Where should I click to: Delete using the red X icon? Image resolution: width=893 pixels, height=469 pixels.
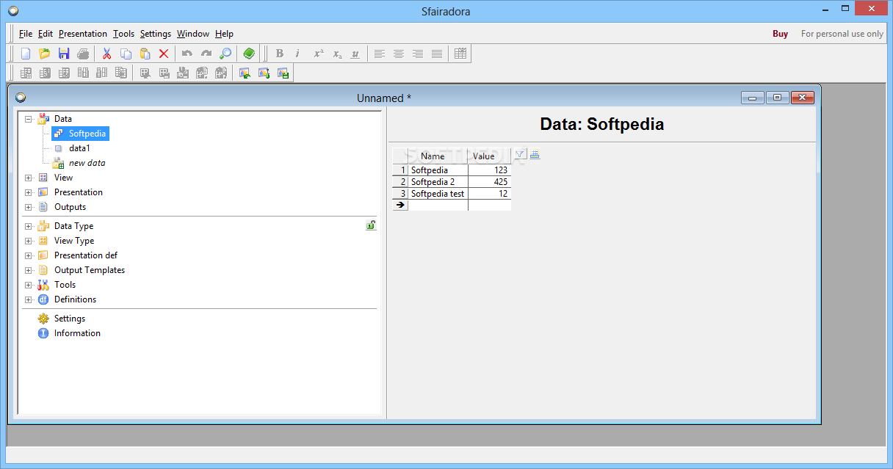click(x=164, y=54)
